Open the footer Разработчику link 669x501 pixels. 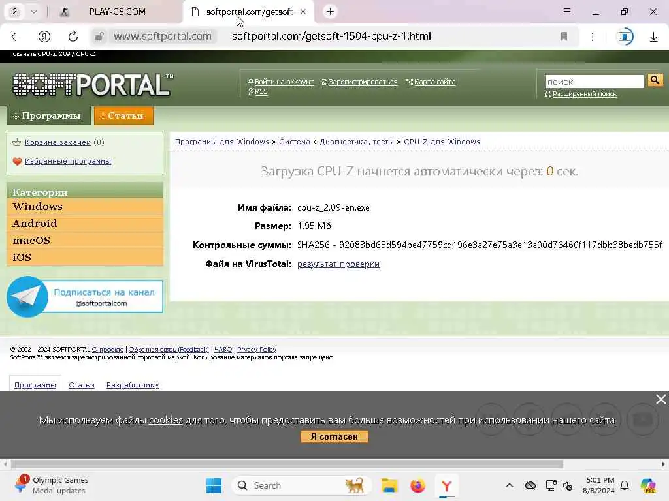133,385
